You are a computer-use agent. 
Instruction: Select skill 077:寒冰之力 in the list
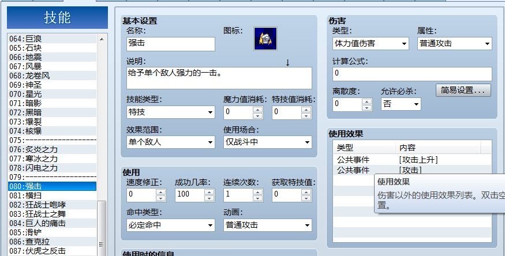tap(52, 159)
